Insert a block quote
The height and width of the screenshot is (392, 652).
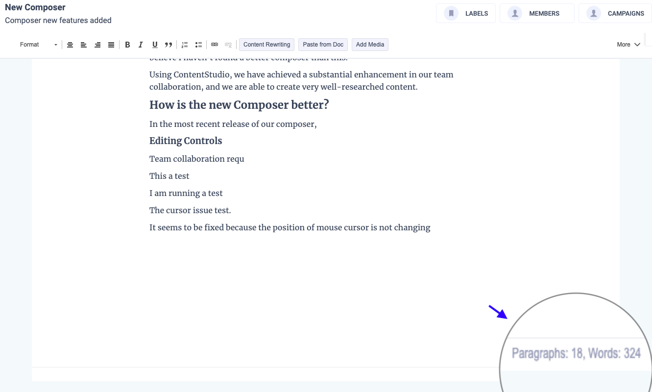point(169,45)
